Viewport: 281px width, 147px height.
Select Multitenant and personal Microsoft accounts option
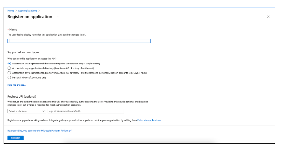(9, 73)
